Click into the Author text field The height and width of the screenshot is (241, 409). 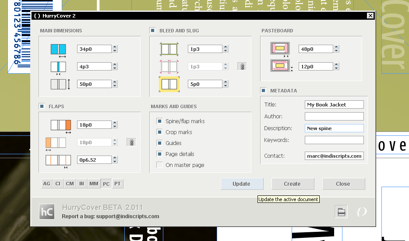click(334, 117)
